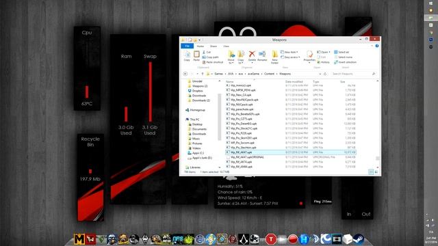Screen dimensions: 438x246
Task: Click the Refresh button by the address bar
Action: click(x=325, y=74)
